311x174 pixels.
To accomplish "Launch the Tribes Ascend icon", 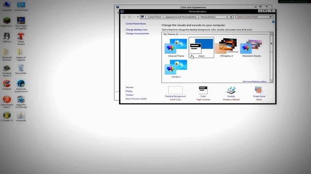I will [21, 39].
